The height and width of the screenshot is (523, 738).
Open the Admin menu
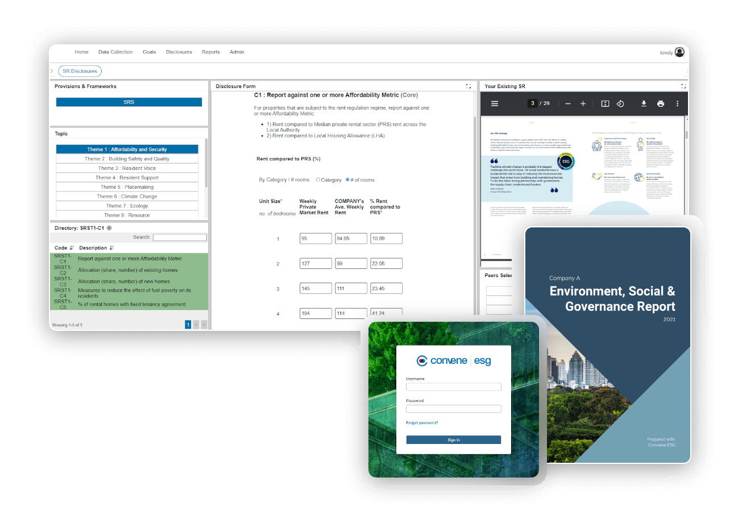237,52
